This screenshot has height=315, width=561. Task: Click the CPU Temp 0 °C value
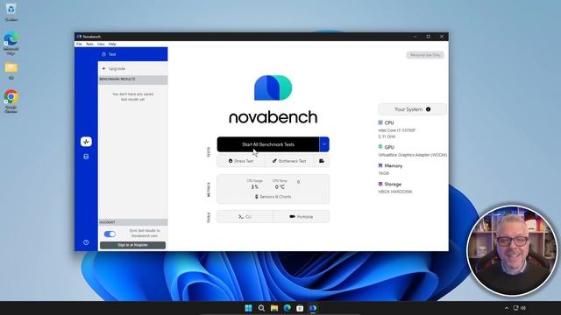(280, 186)
